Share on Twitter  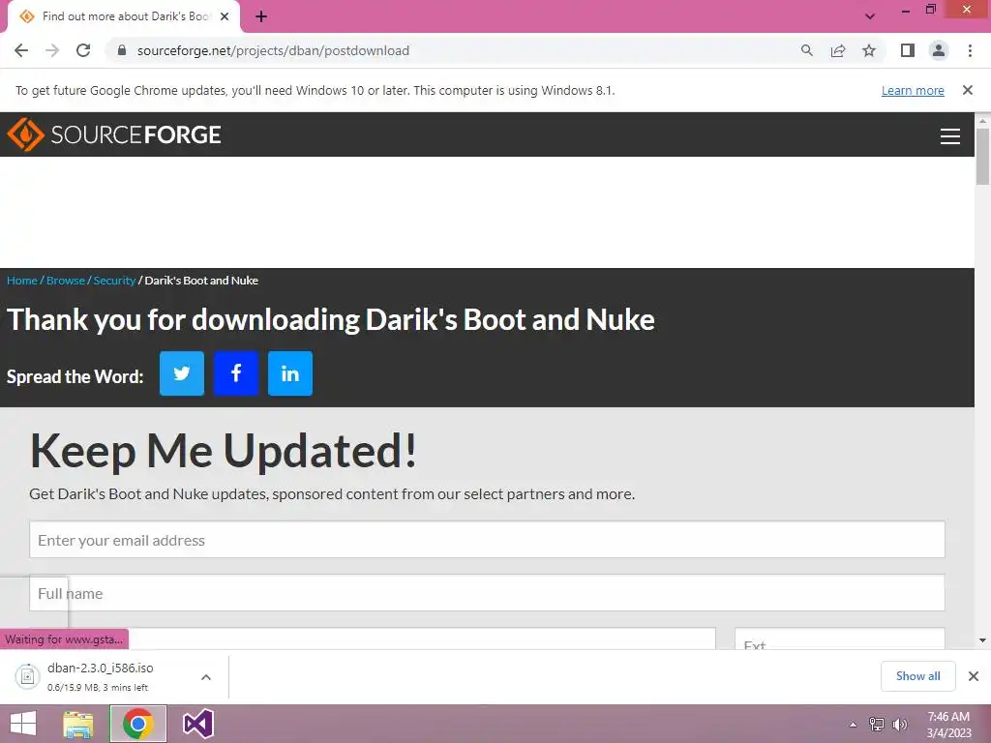182,373
